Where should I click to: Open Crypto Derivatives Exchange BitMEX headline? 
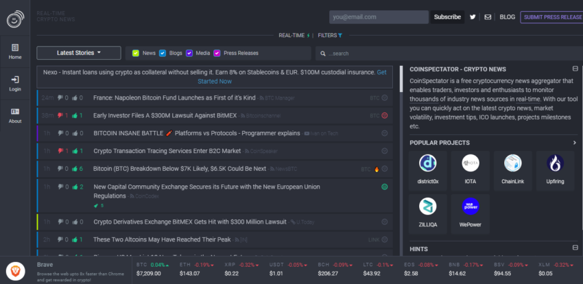[190, 222]
